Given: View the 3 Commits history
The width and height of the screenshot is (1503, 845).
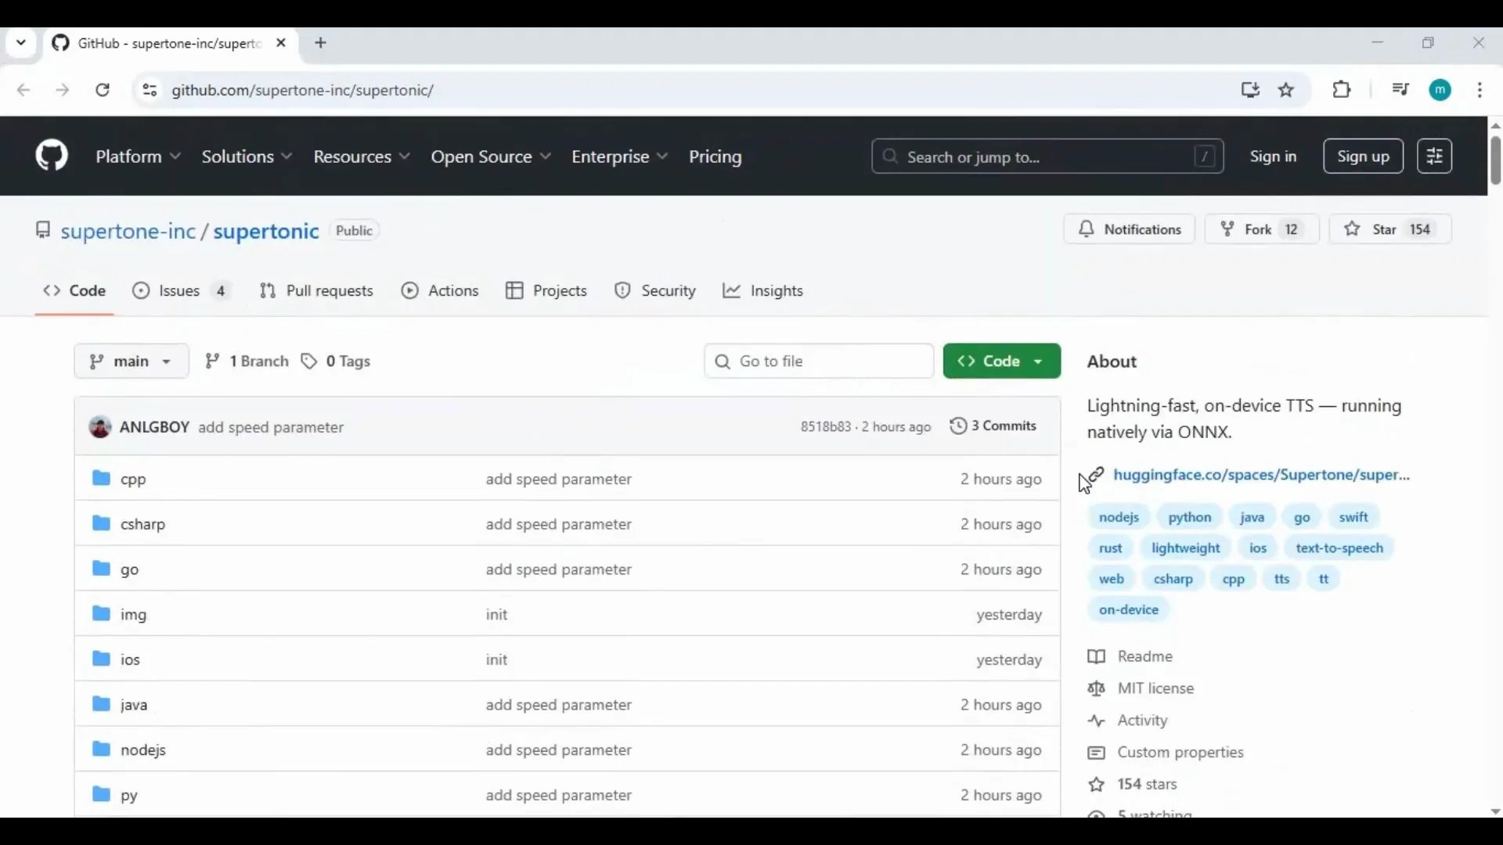Looking at the screenshot, I should pos(993,426).
